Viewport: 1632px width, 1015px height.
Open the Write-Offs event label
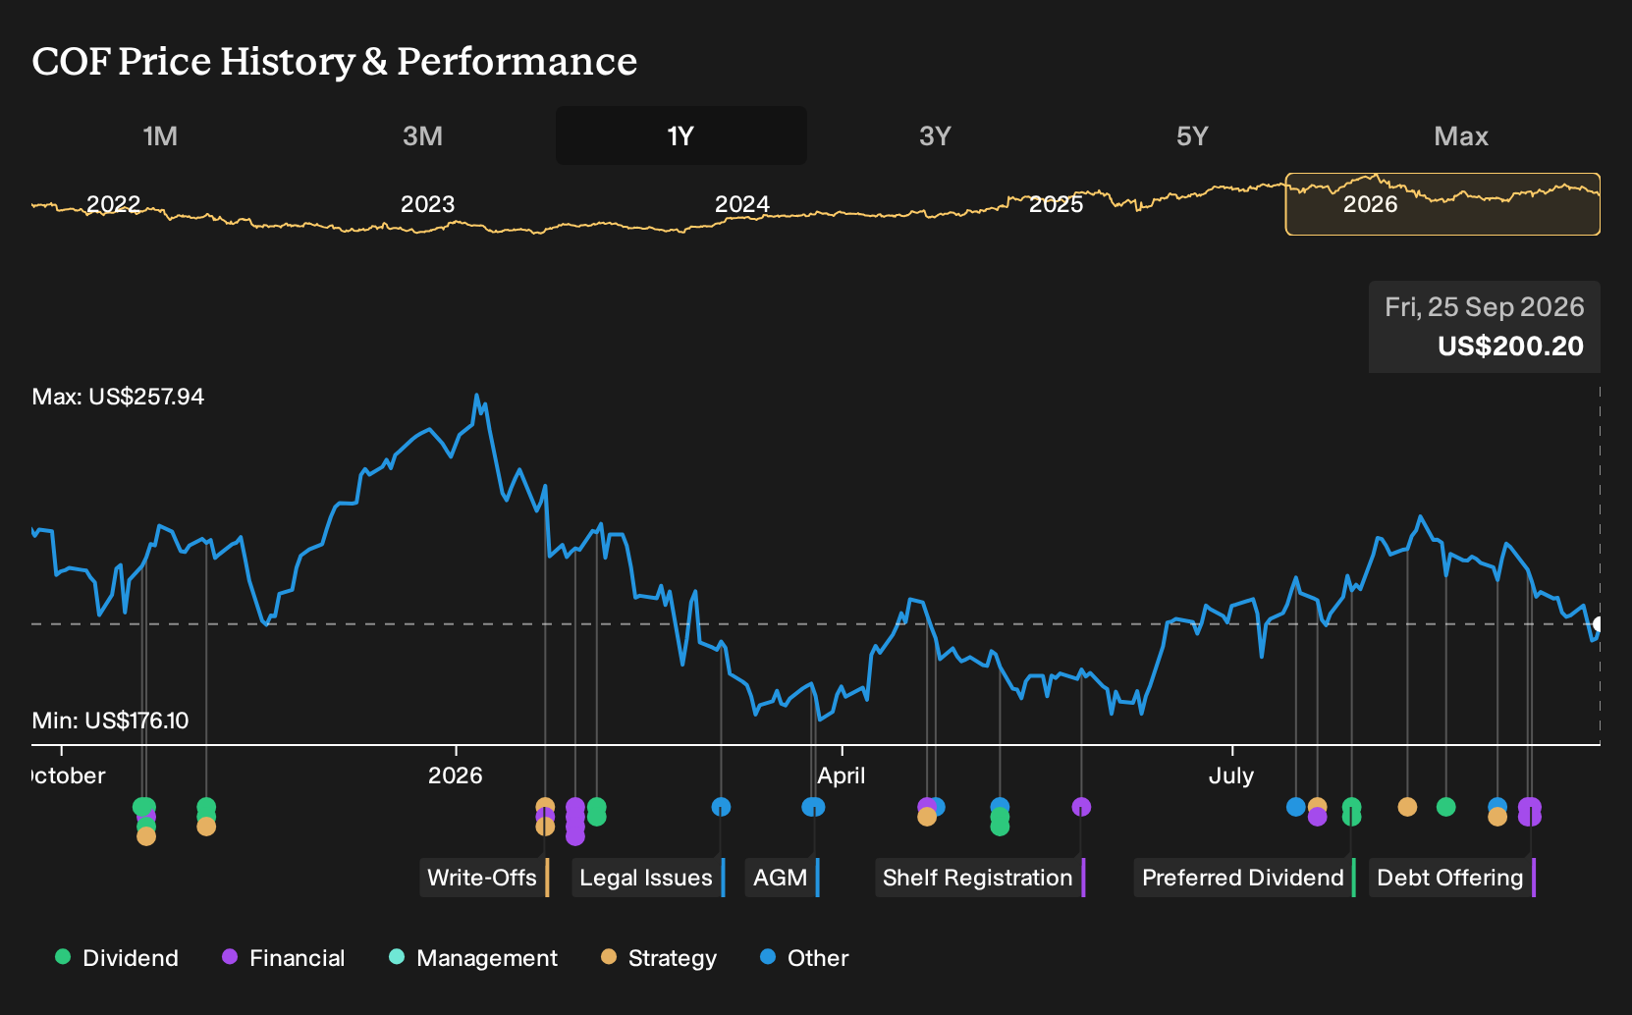pos(482,878)
